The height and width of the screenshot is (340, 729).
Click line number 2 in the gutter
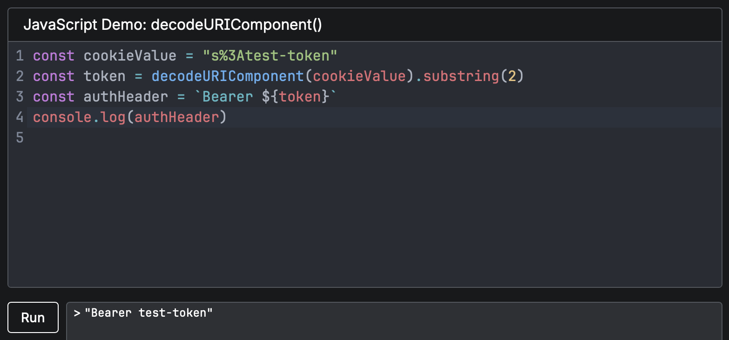[20, 76]
